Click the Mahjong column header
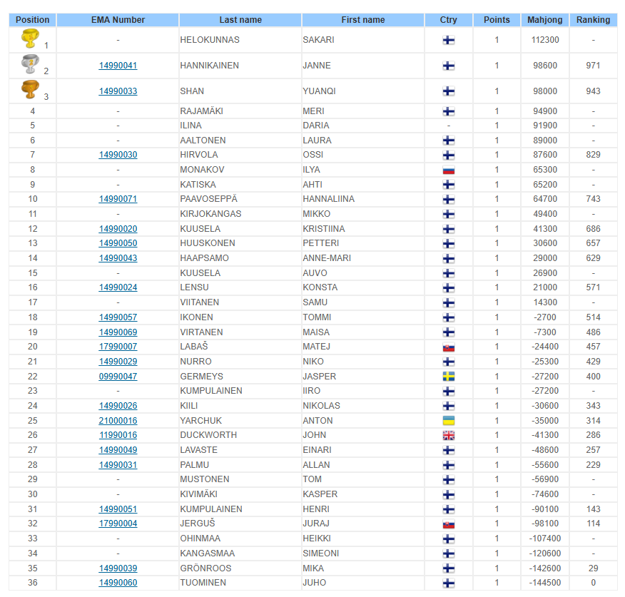The image size is (625, 597). pyautogui.click(x=545, y=20)
